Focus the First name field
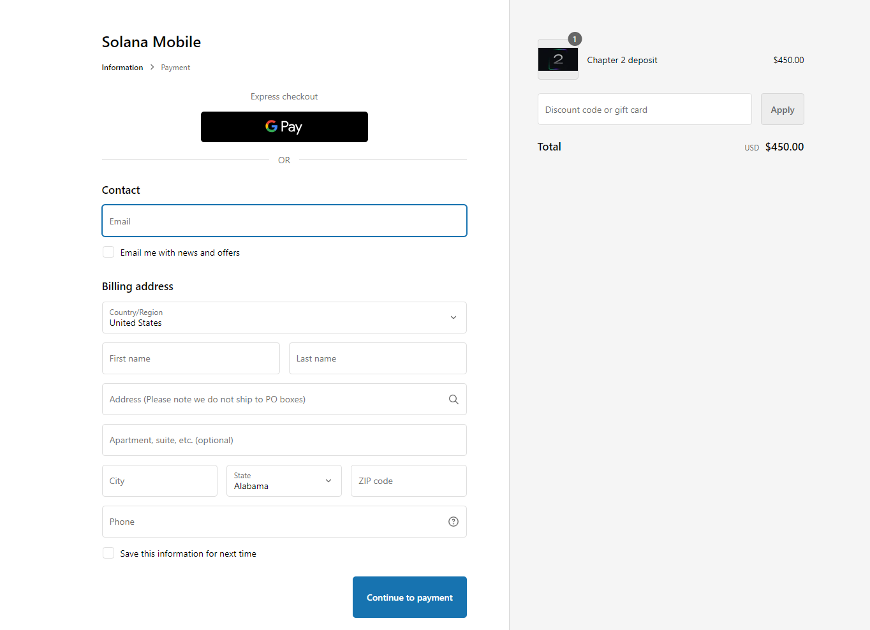870x630 pixels. [191, 358]
